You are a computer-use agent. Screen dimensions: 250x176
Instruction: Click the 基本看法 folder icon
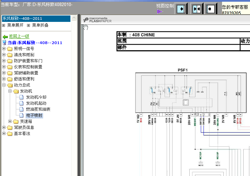click(x=10, y=134)
